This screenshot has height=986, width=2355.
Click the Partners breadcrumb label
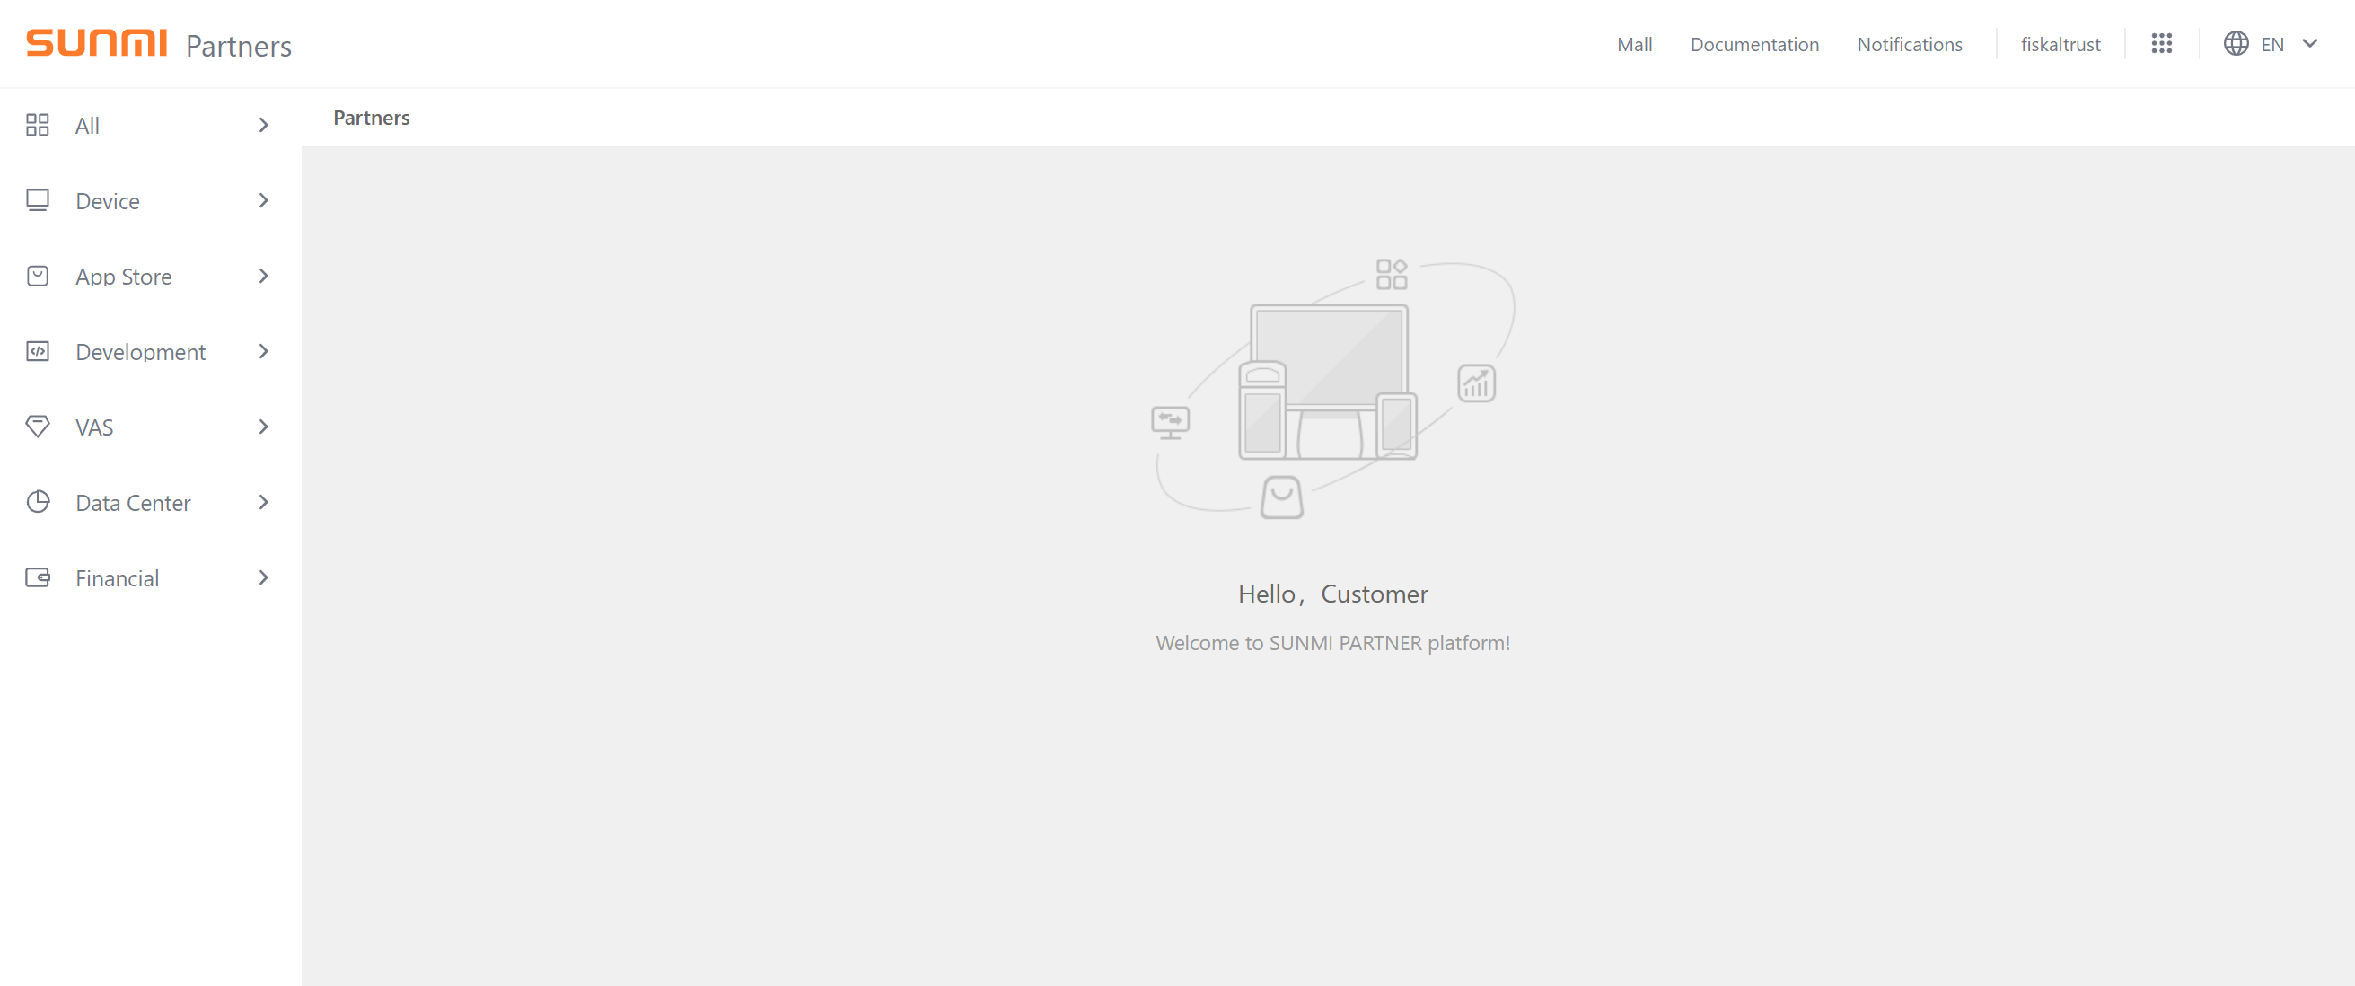[370, 117]
